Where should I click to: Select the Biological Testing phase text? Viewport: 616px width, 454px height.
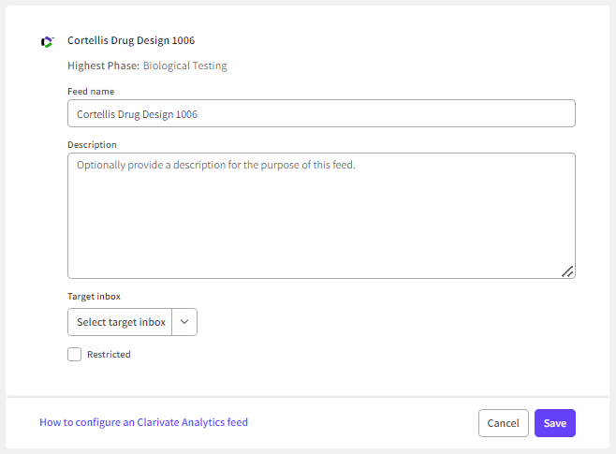tap(185, 66)
